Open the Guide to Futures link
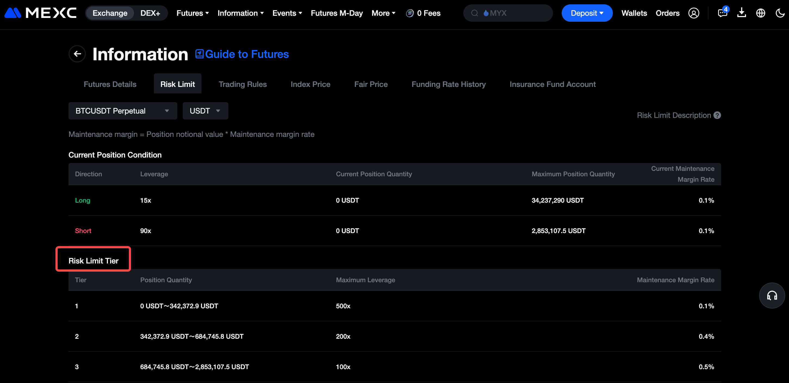 (x=242, y=54)
